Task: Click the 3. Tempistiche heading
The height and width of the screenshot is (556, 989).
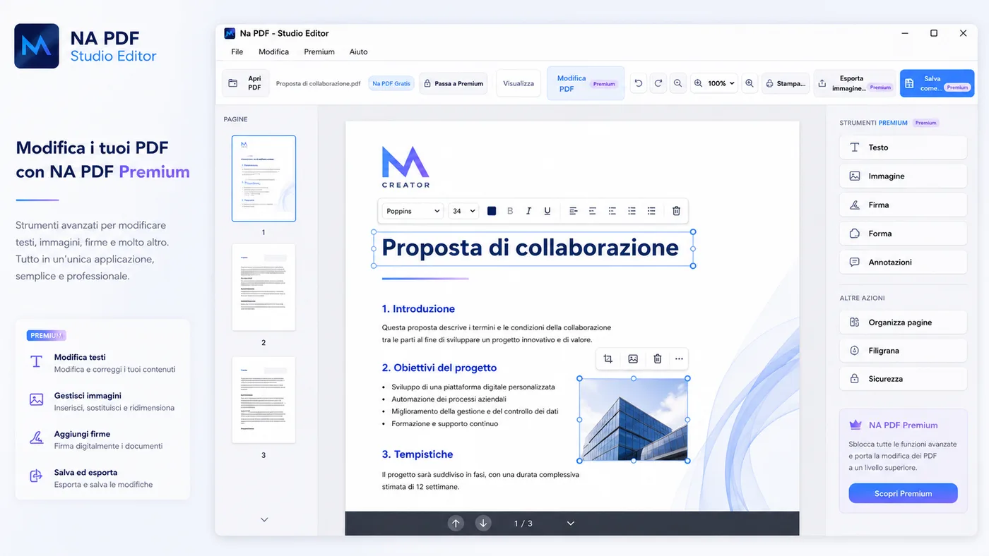Action: (x=417, y=454)
